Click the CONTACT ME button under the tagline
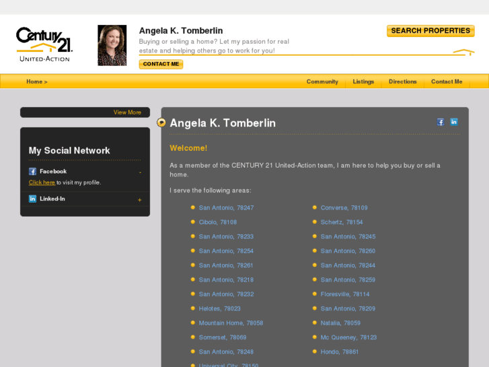489x367 pixels. [161, 64]
